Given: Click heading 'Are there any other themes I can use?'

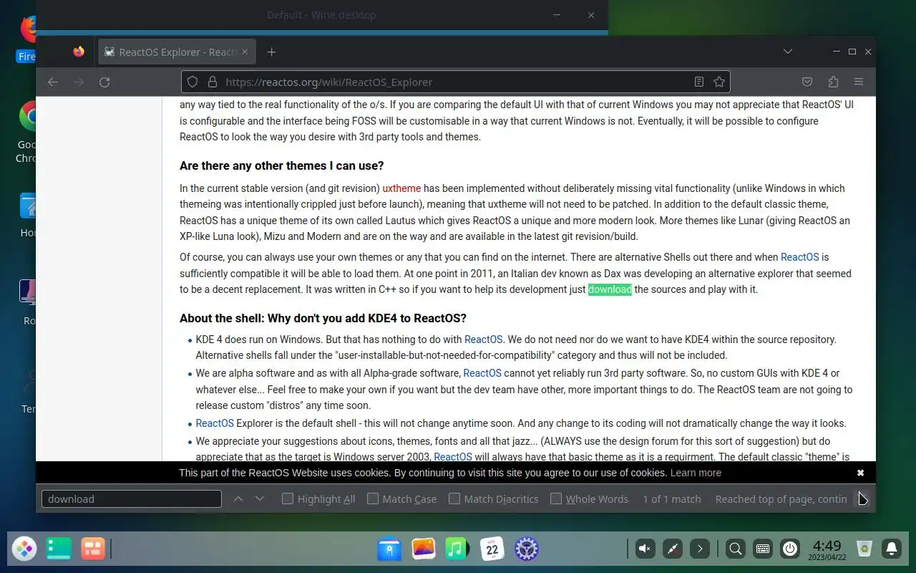Looking at the screenshot, I should point(281,165).
